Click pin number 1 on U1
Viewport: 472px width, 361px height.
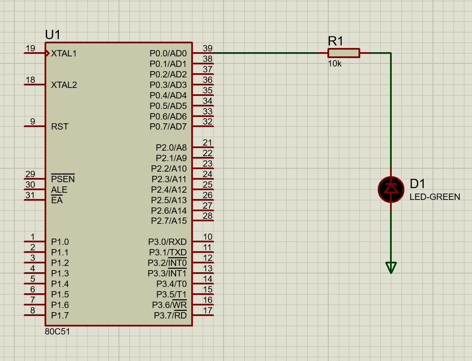click(x=32, y=237)
